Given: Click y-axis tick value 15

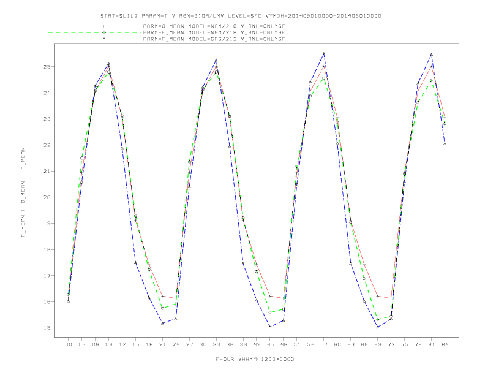Looking at the screenshot, I should [47, 328].
